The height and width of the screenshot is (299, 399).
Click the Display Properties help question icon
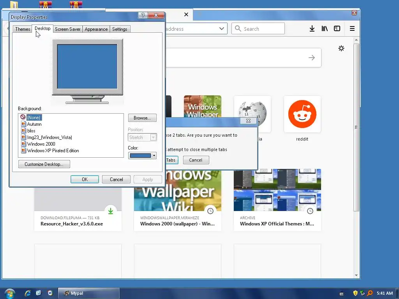click(143, 15)
